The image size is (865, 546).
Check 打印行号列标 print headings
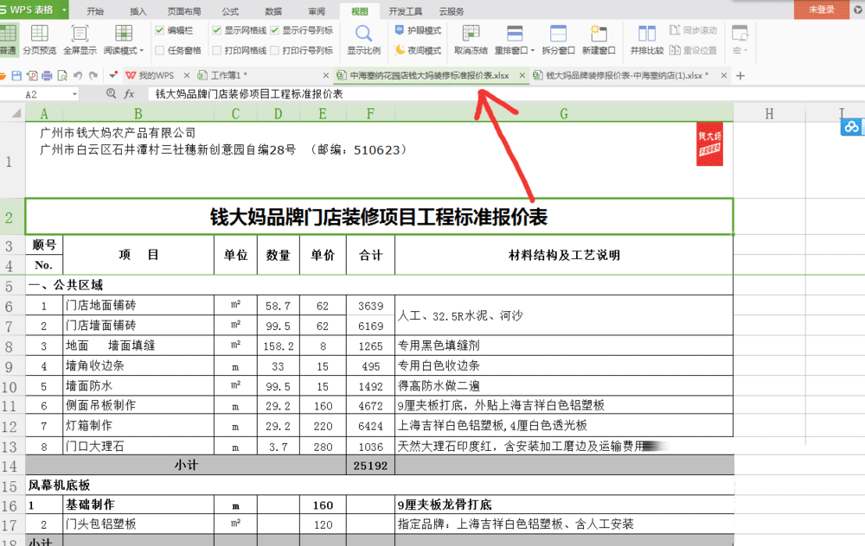pyautogui.click(x=275, y=50)
